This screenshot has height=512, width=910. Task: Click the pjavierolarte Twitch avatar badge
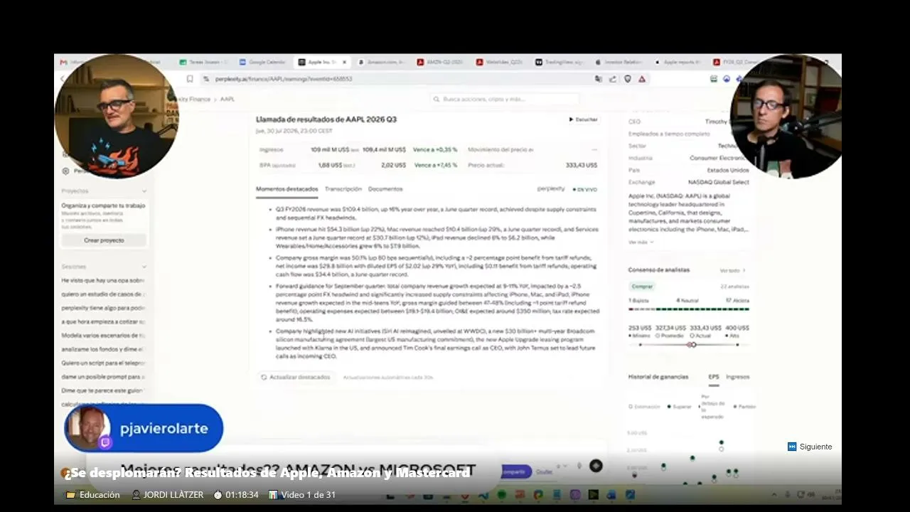click(x=144, y=428)
